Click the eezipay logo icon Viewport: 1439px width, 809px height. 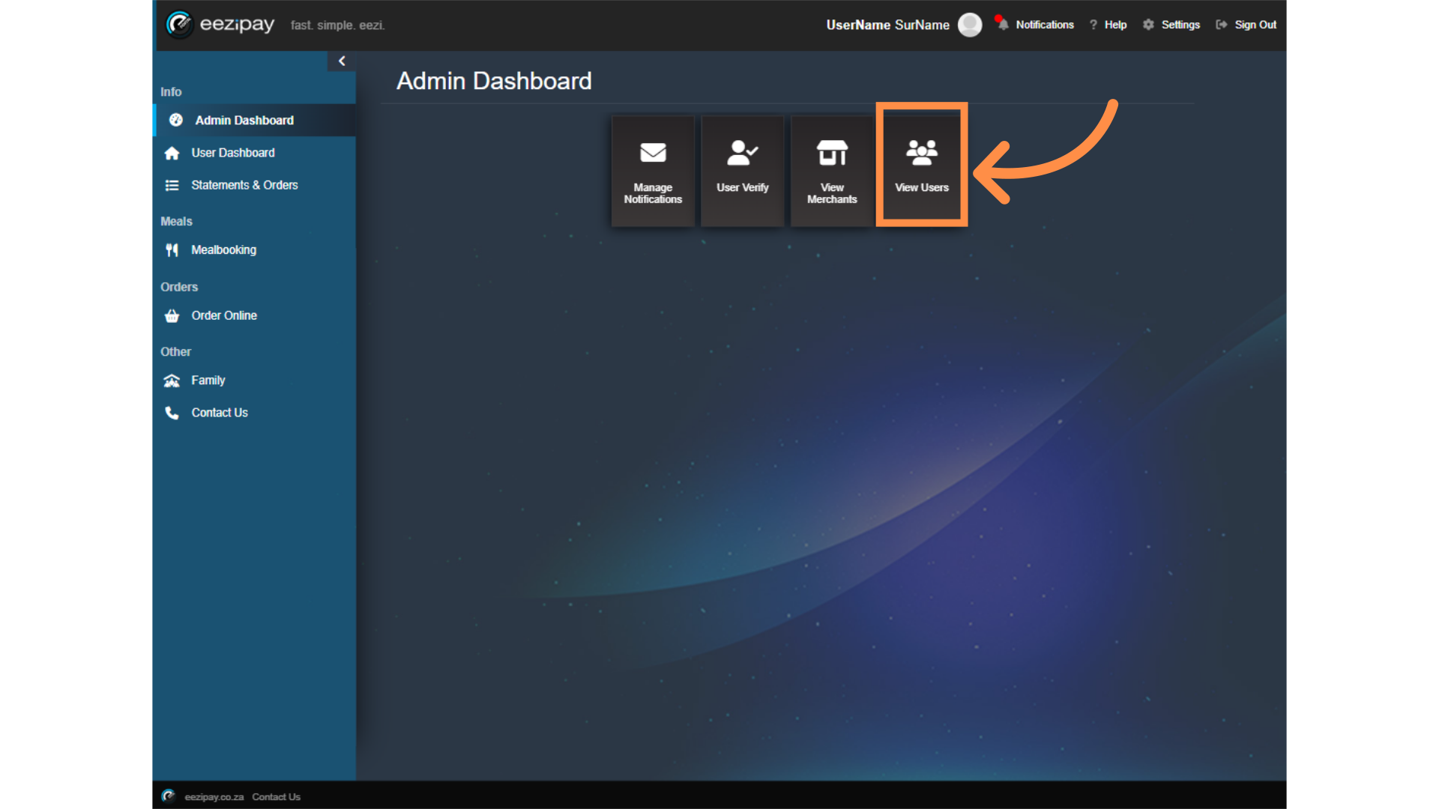click(x=180, y=25)
